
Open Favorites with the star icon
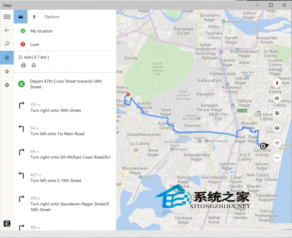click(7, 71)
